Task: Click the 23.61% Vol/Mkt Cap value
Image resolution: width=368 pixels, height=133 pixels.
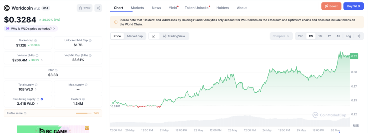Action: pos(78,60)
